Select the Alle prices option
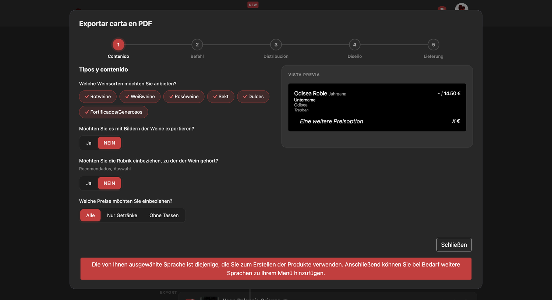 pyautogui.click(x=91, y=215)
